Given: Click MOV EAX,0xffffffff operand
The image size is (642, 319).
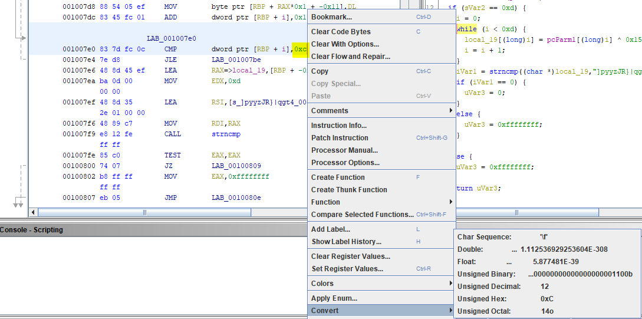Looking at the screenshot, I should (241, 176).
